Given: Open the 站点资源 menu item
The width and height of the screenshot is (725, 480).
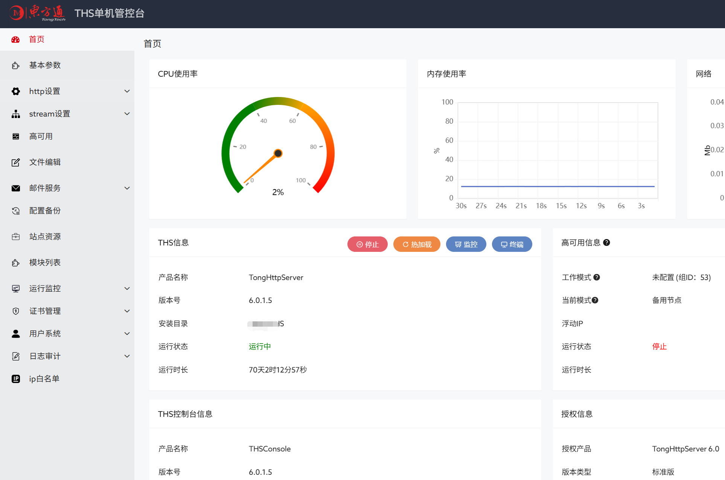Looking at the screenshot, I should pyautogui.click(x=67, y=237).
